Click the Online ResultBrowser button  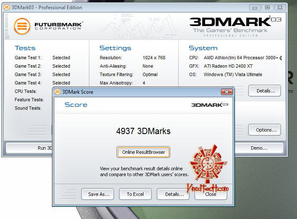tap(143, 152)
